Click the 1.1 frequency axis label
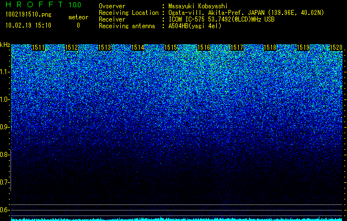Viewport: 347px width, 221px height. (5, 72)
